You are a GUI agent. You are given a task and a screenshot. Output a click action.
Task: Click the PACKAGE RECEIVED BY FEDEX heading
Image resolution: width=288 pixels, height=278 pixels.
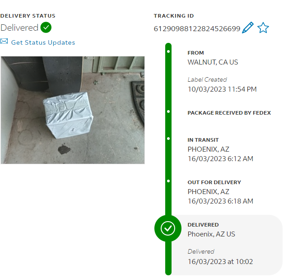229,113
